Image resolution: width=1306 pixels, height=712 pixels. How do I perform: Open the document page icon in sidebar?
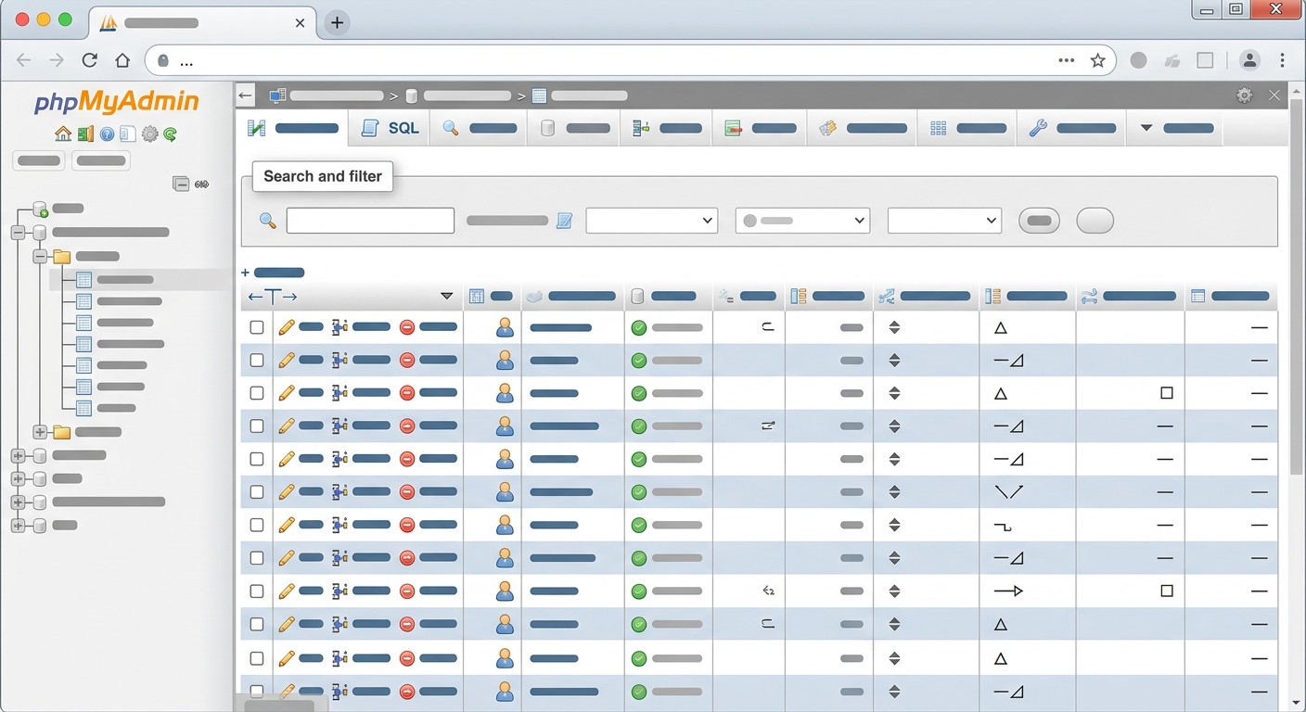coord(127,134)
